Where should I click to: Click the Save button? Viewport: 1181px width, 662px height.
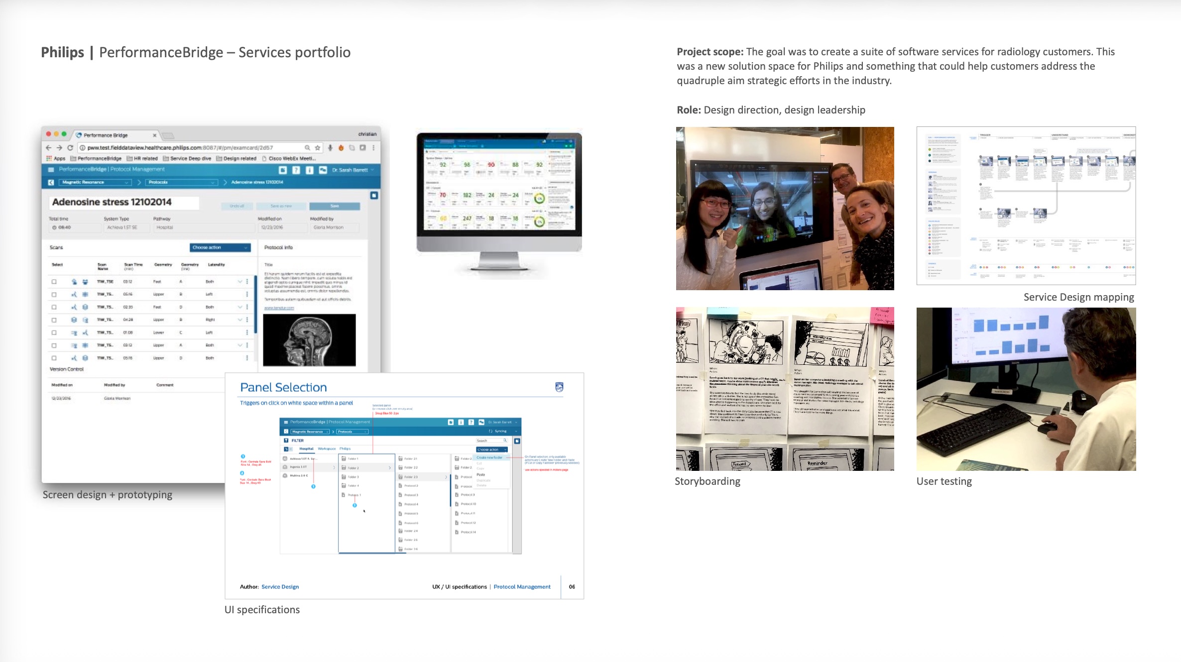335,206
